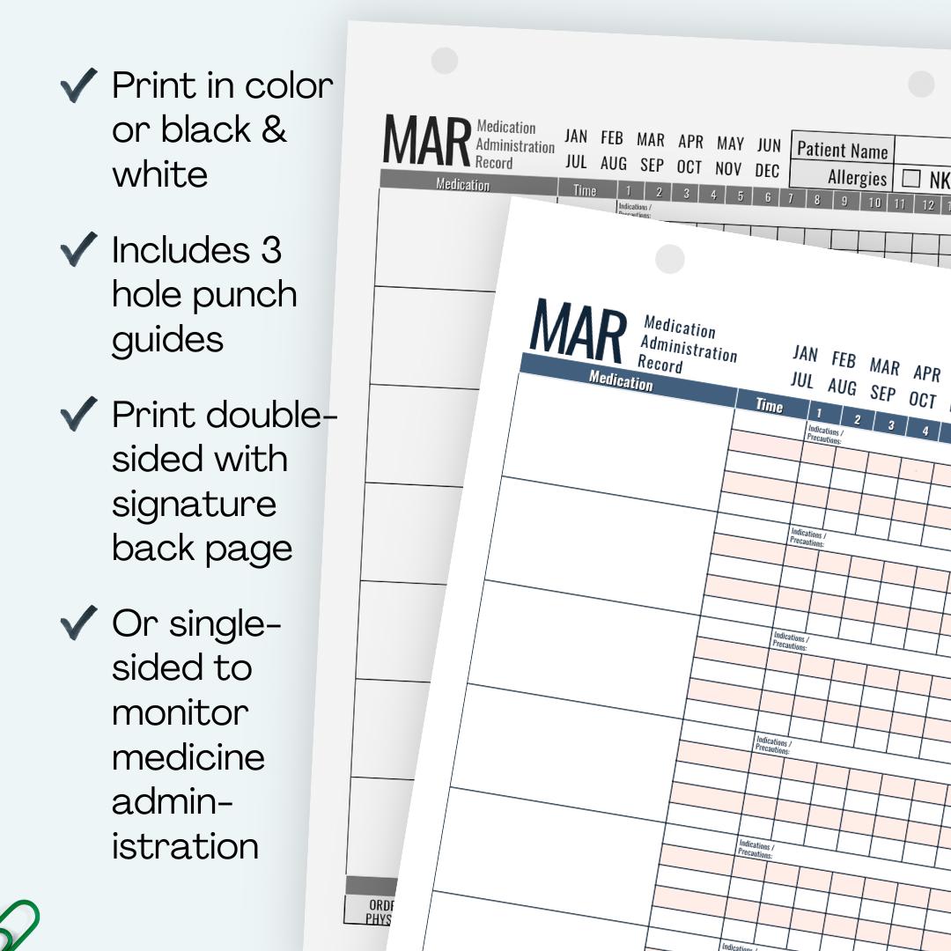This screenshot has height=951, width=951.
Task: Select the JAN month on the gray page
Action: click(x=576, y=136)
